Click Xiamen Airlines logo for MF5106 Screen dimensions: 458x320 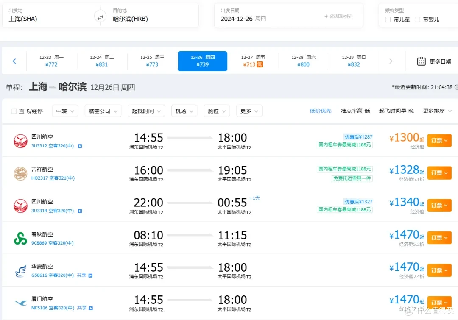coord(20,303)
